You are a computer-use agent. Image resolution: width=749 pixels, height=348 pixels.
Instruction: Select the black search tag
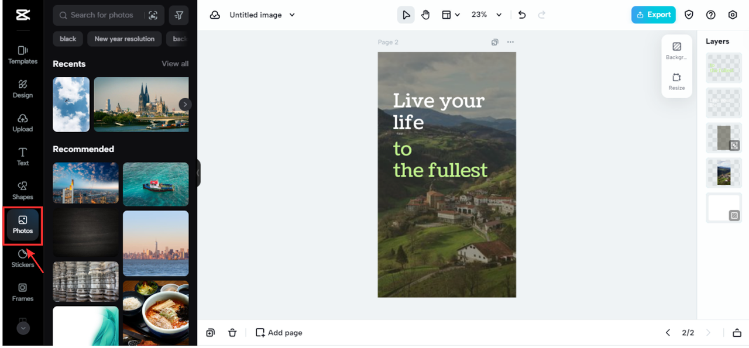click(68, 39)
